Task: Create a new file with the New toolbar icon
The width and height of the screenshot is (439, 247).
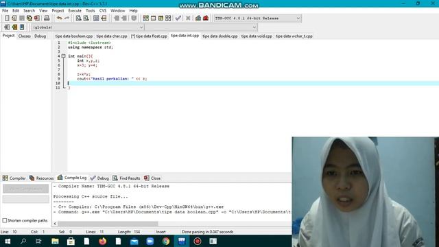Action: pos(7,19)
